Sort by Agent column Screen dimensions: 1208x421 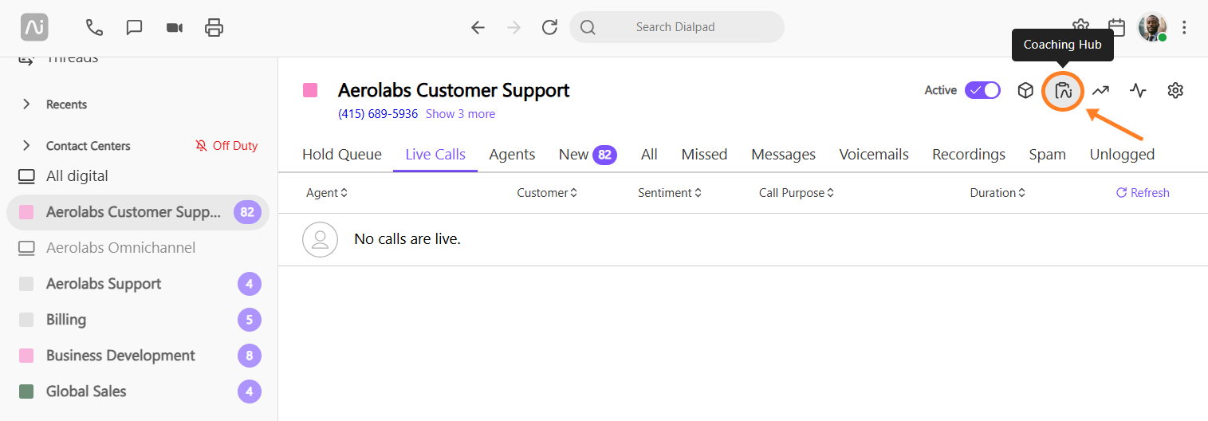327,193
